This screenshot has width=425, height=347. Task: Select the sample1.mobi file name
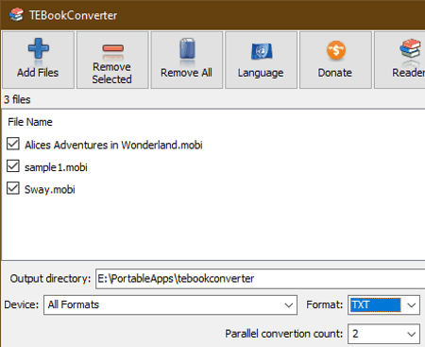click(x=56, y=167)
